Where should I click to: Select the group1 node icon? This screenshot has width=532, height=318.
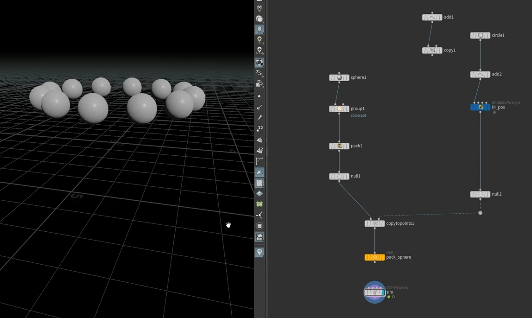point(339,109)
